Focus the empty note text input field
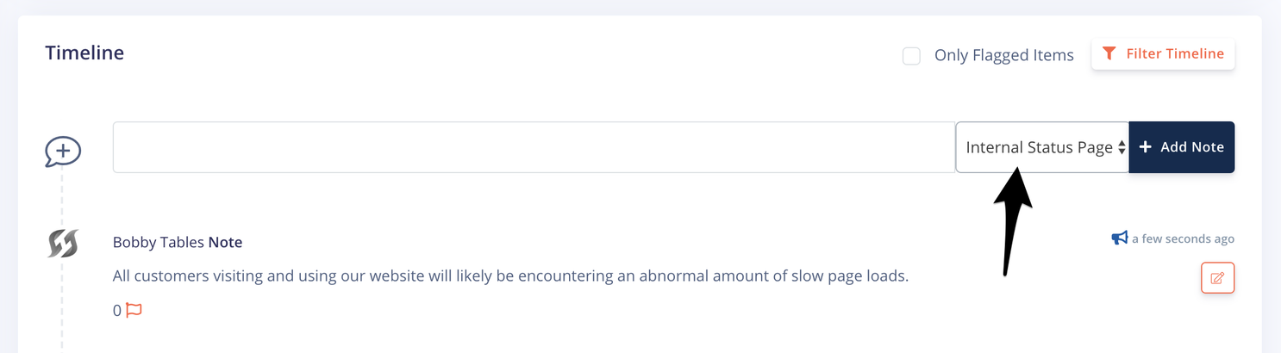 534,147
